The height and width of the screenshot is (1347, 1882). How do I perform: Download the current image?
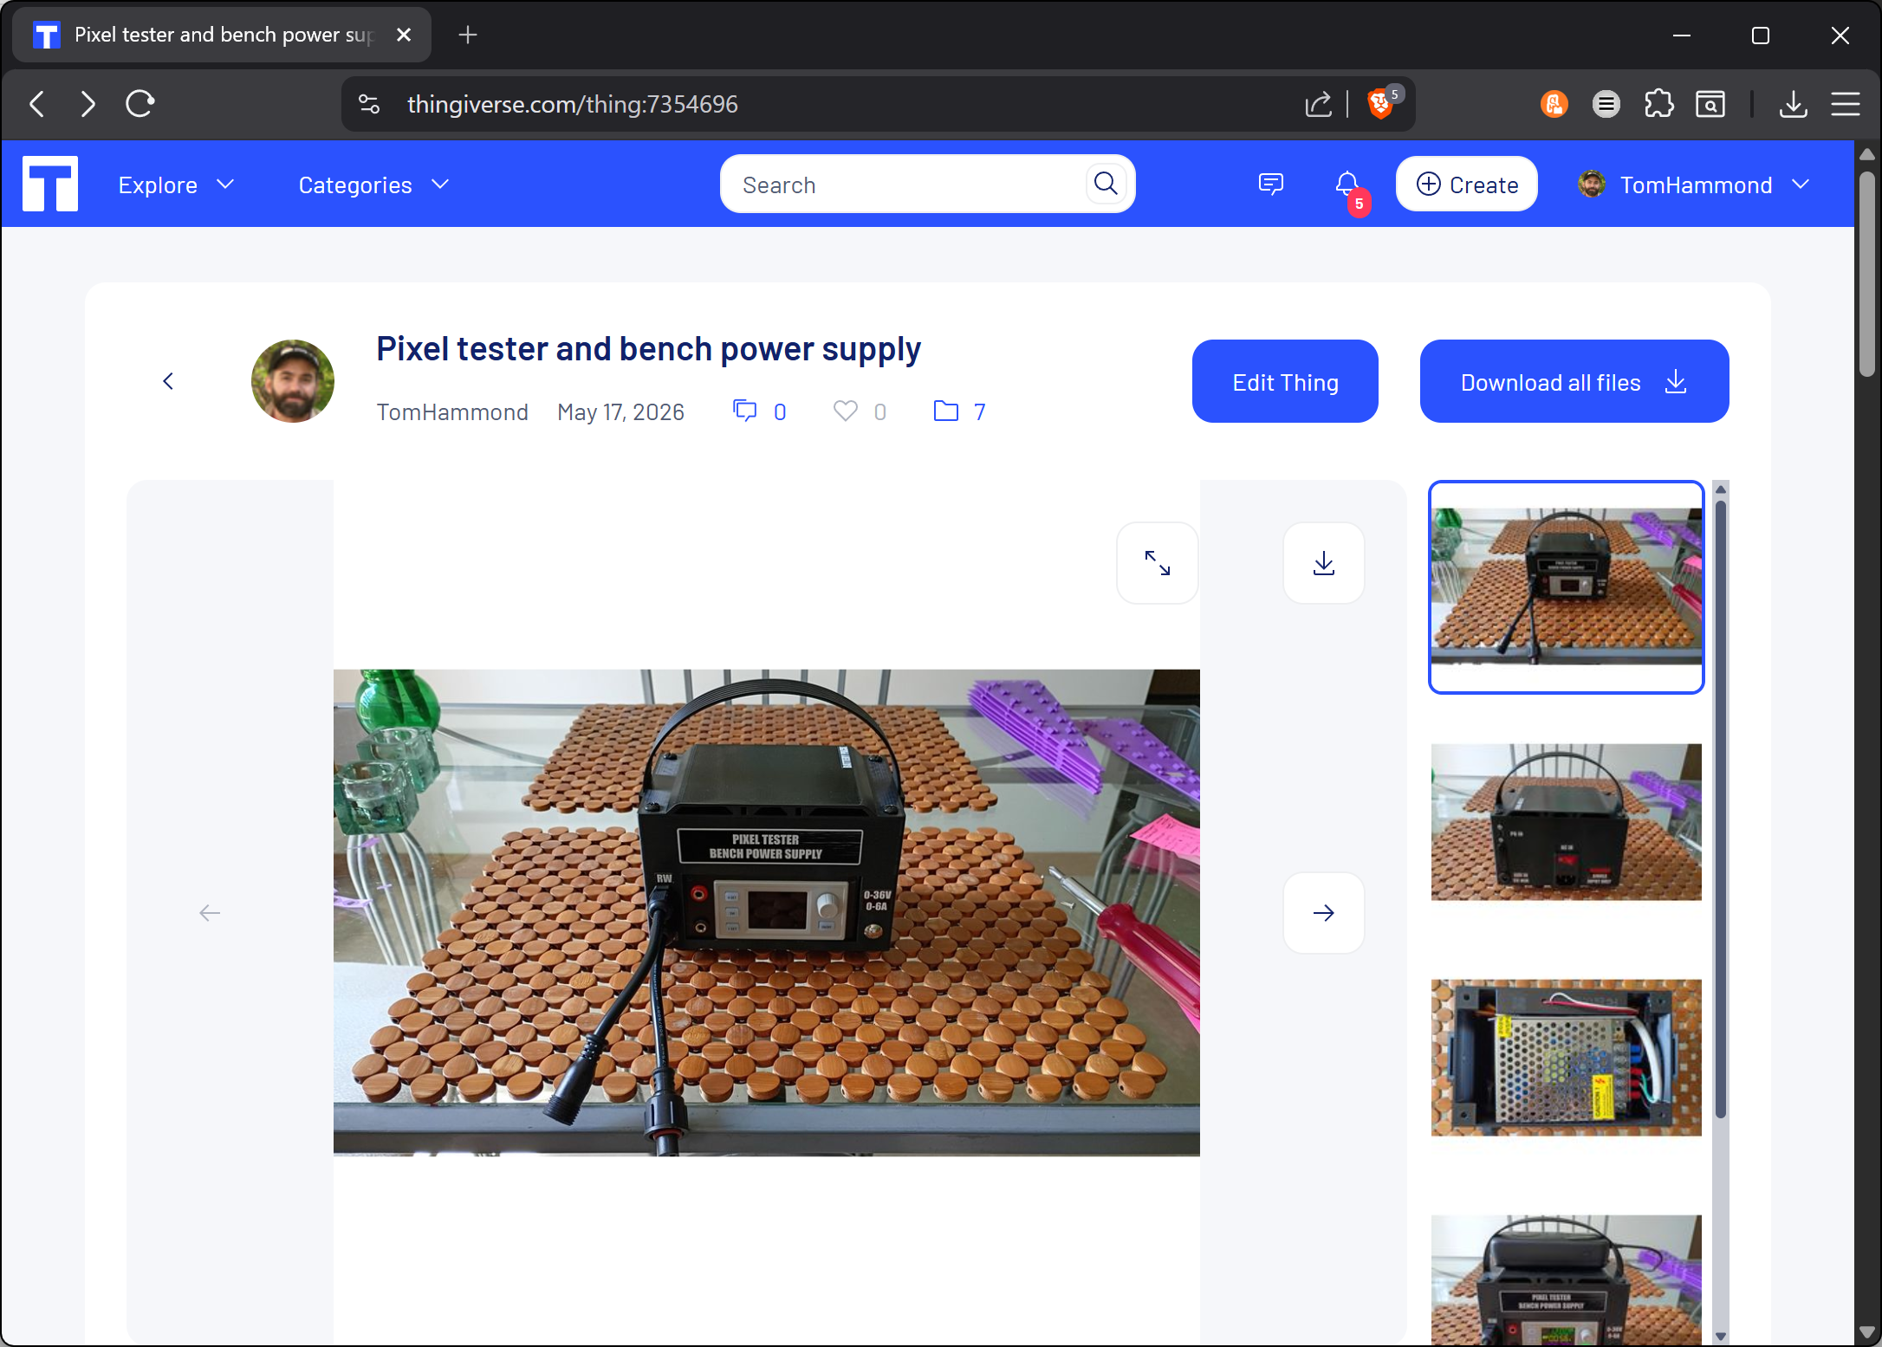pyautogui.click(x=1324, y=563)
